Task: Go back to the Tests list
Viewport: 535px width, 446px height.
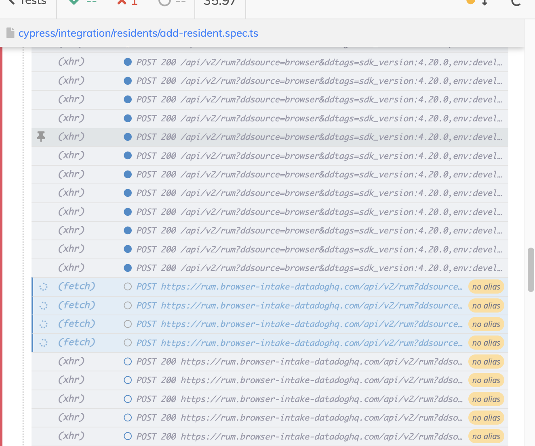Action: click(x=27, y=2)
